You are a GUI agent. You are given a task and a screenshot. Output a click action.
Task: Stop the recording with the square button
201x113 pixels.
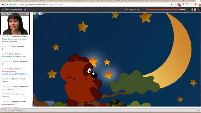195,10
